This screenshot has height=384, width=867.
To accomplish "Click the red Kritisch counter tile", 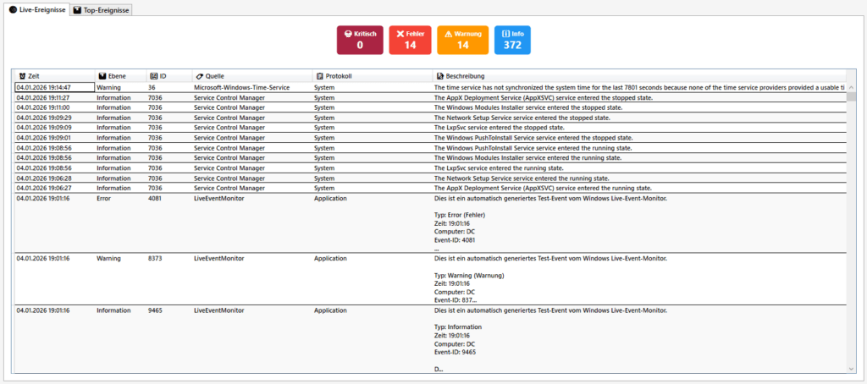I will pyautogui.click(x=360, y=40).
